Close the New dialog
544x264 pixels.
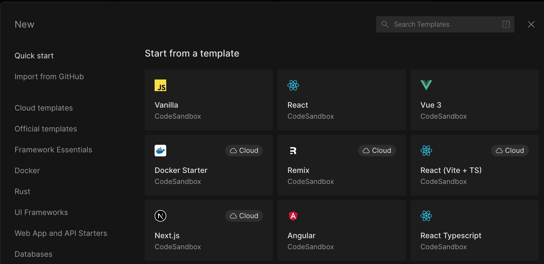pyautogui.click(x=531, y=24)
